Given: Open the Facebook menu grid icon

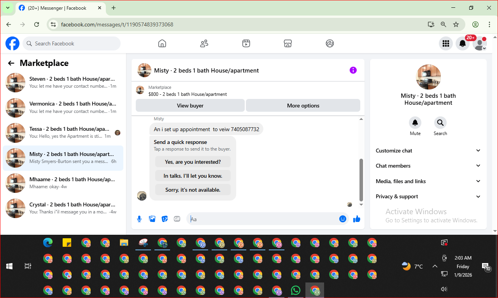Looking at the screenshot, I should (x=446, y=43).
